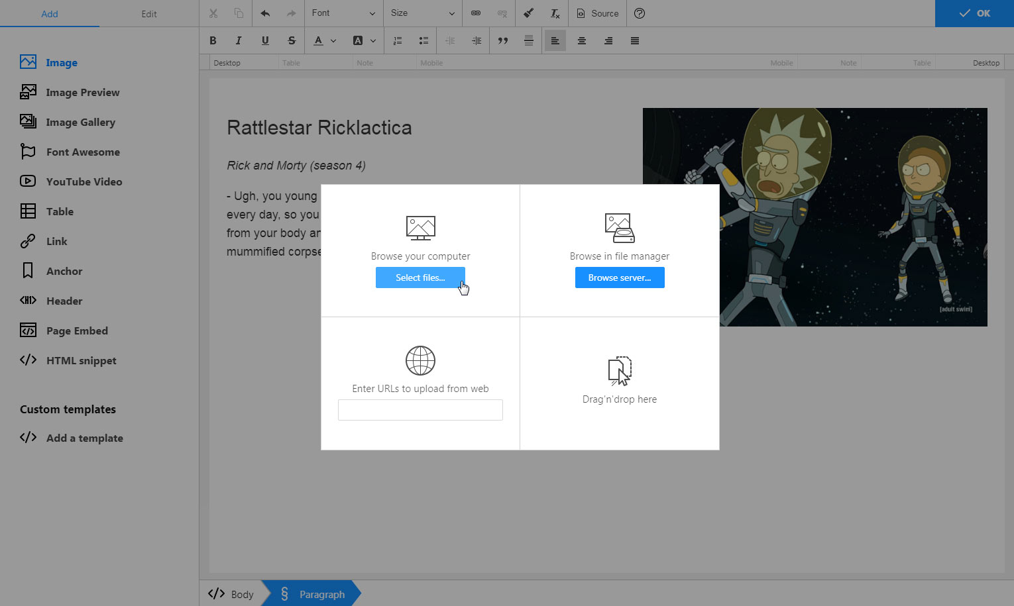Undo the last action
Image resolution: width=1014 pixels, height=606 pixels.
coord(265,13)
